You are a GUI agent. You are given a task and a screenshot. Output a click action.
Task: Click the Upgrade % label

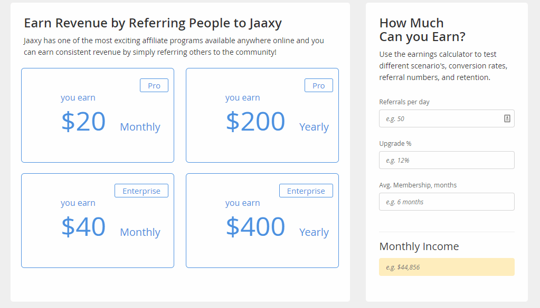pos(395,144)
